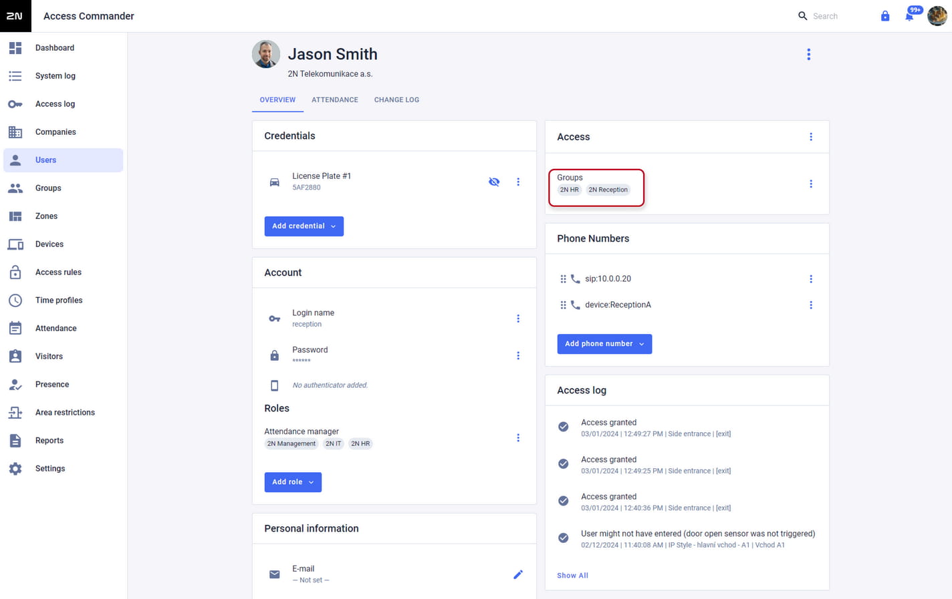The image size is (952, 599).
Task: Click the 2N IT role chip
Action: click(334, 443)
